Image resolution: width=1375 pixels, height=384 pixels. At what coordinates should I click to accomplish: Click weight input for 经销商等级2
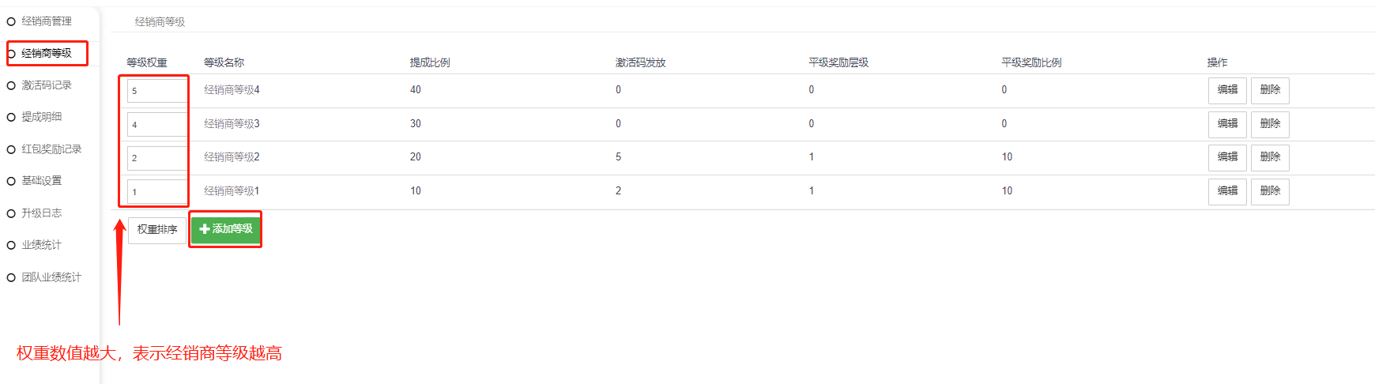156,158
